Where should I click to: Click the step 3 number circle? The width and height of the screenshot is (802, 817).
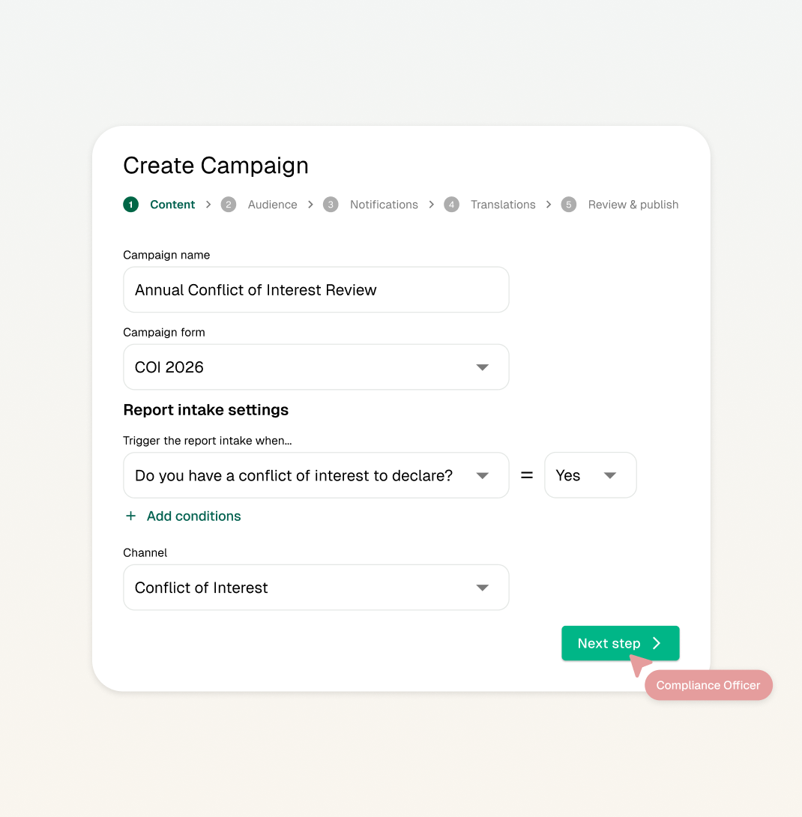(331, 205)
